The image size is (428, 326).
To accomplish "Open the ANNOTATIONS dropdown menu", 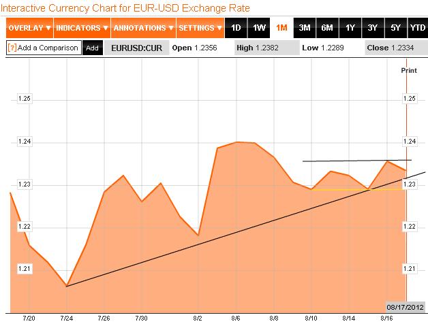I will pos(144,28).
